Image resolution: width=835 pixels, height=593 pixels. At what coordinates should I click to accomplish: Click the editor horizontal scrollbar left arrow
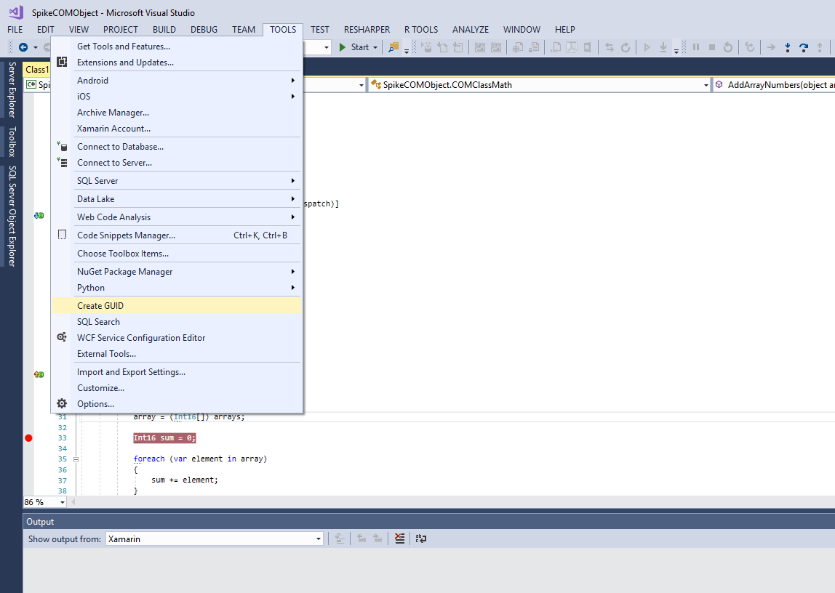point(73,502)
